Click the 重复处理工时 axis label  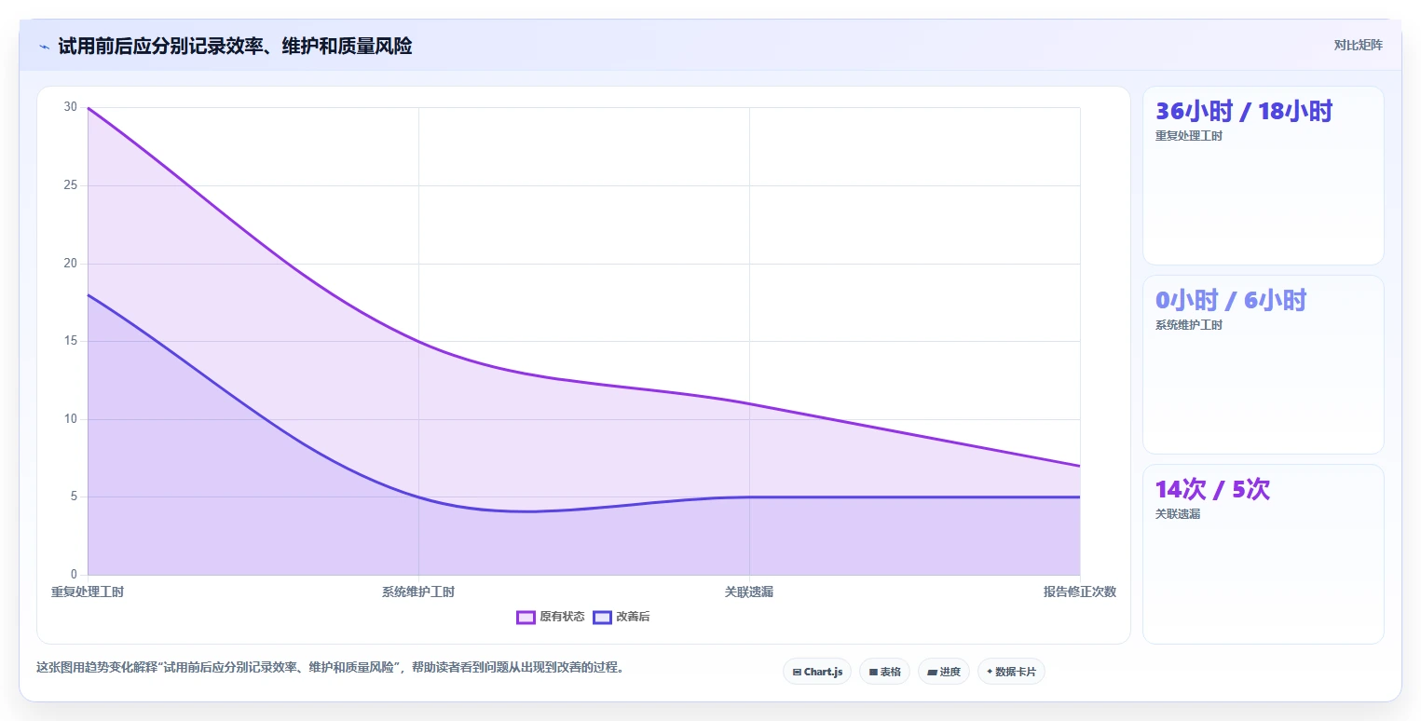(88, 592)
